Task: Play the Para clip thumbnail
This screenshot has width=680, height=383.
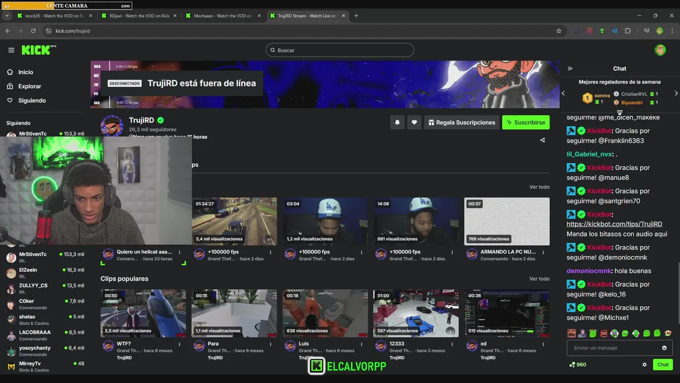Action: point(234,313)
